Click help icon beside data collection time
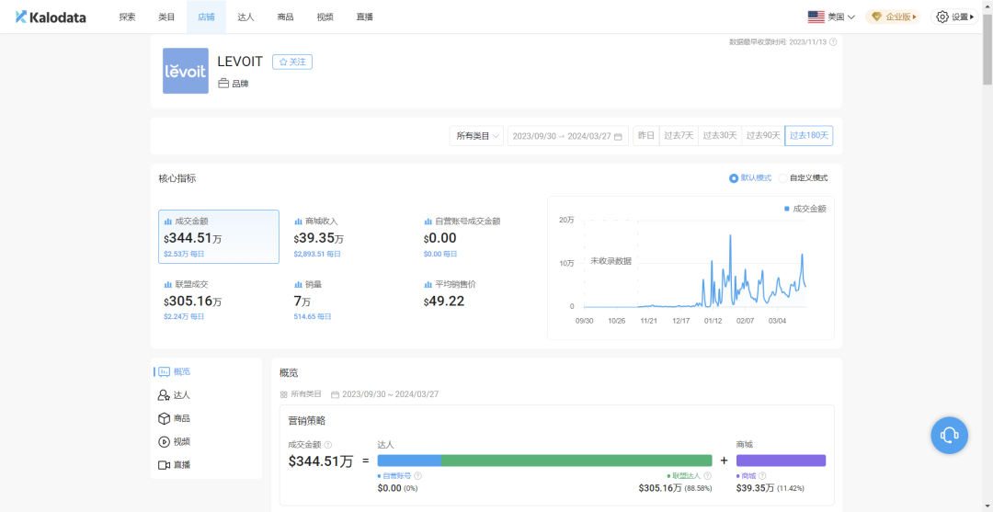993x512 pixels. (833, 42)
